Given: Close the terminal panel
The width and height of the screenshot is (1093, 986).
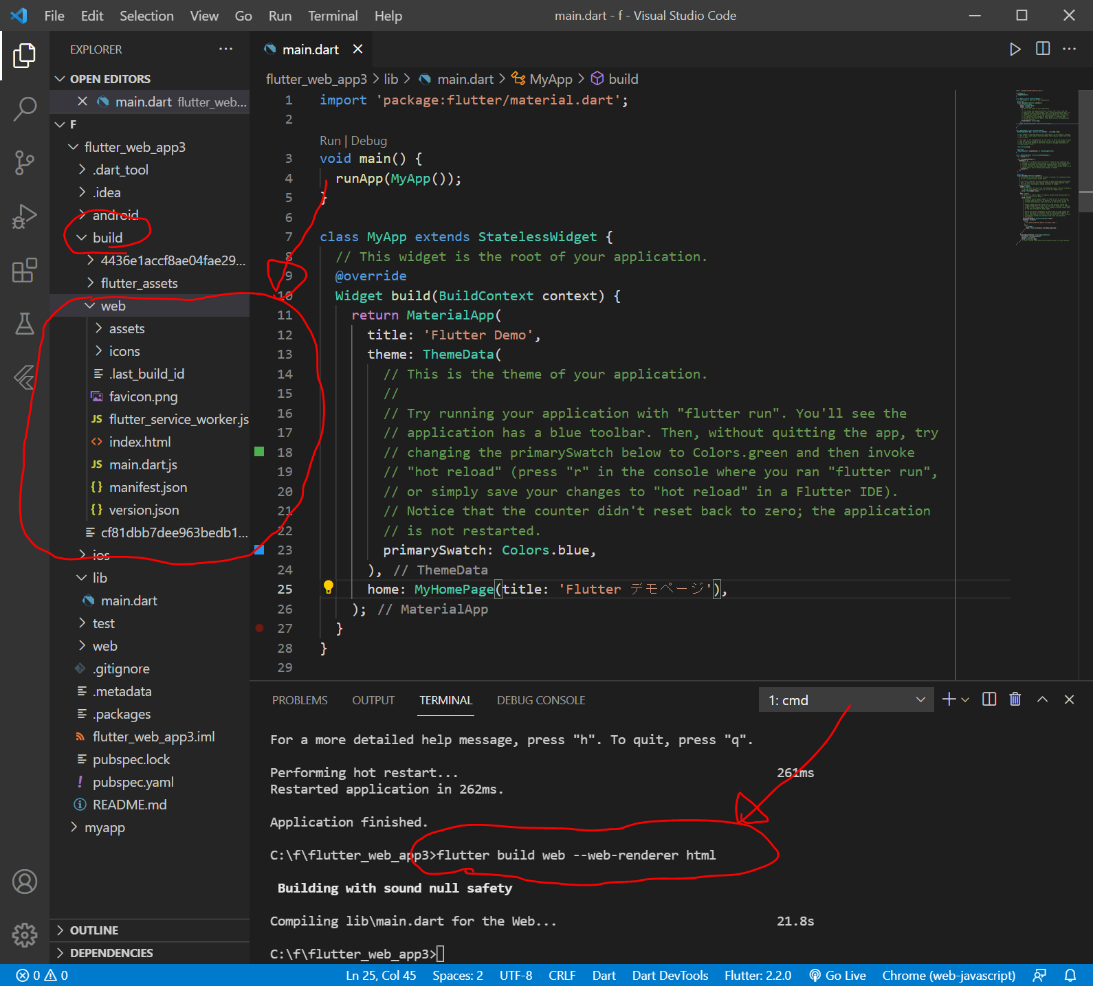Looking at the screenshot, I should (1069, 699).
